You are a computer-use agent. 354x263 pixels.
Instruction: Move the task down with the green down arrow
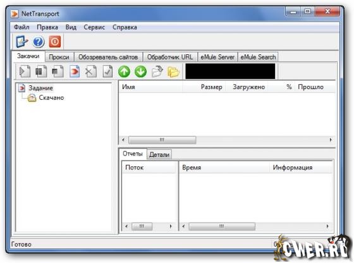pyautogui.click(x=140, y=72)
